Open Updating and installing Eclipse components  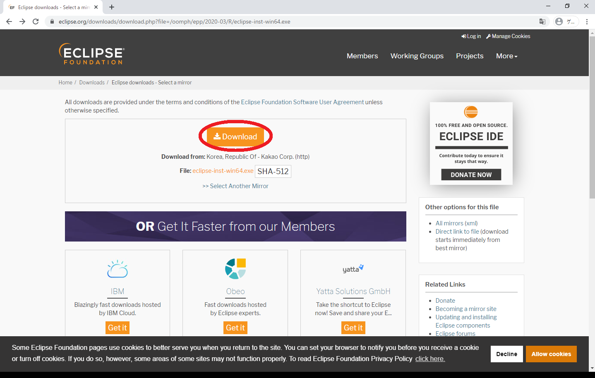point(466,321)
